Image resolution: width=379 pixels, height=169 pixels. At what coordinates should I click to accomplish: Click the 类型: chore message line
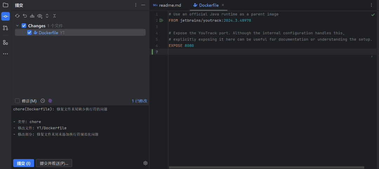pos(27,122)
